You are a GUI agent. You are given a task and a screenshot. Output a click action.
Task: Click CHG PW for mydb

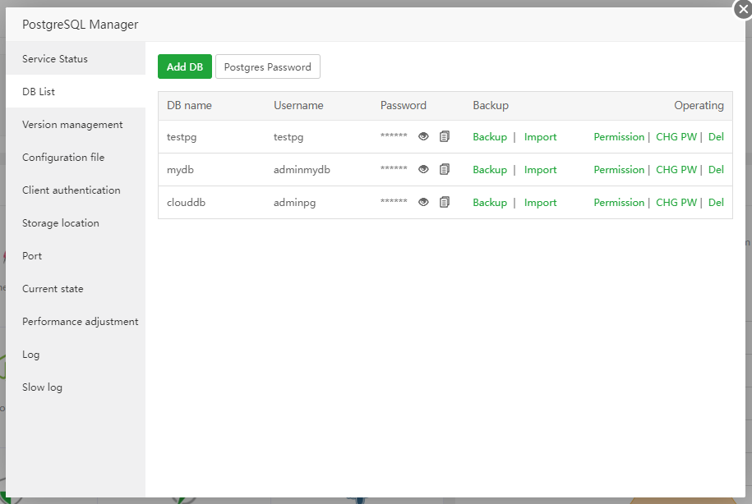(676, 170)
